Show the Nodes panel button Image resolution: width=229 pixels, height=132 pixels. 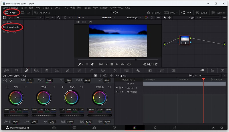coord(186,13)
